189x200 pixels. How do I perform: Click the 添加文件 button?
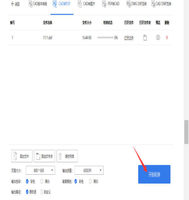tap(22, 156)
